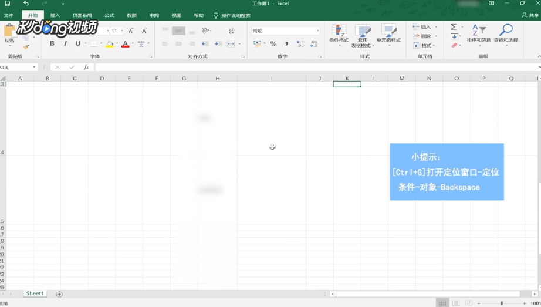
Task: Toggle Italic formatting
Action: pos(65,43)
